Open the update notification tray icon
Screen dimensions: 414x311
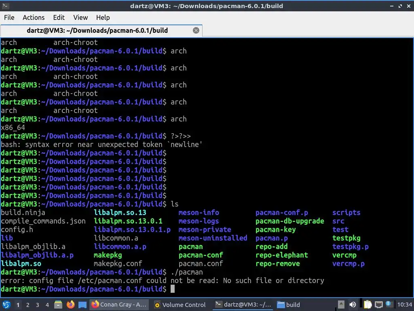389,304
